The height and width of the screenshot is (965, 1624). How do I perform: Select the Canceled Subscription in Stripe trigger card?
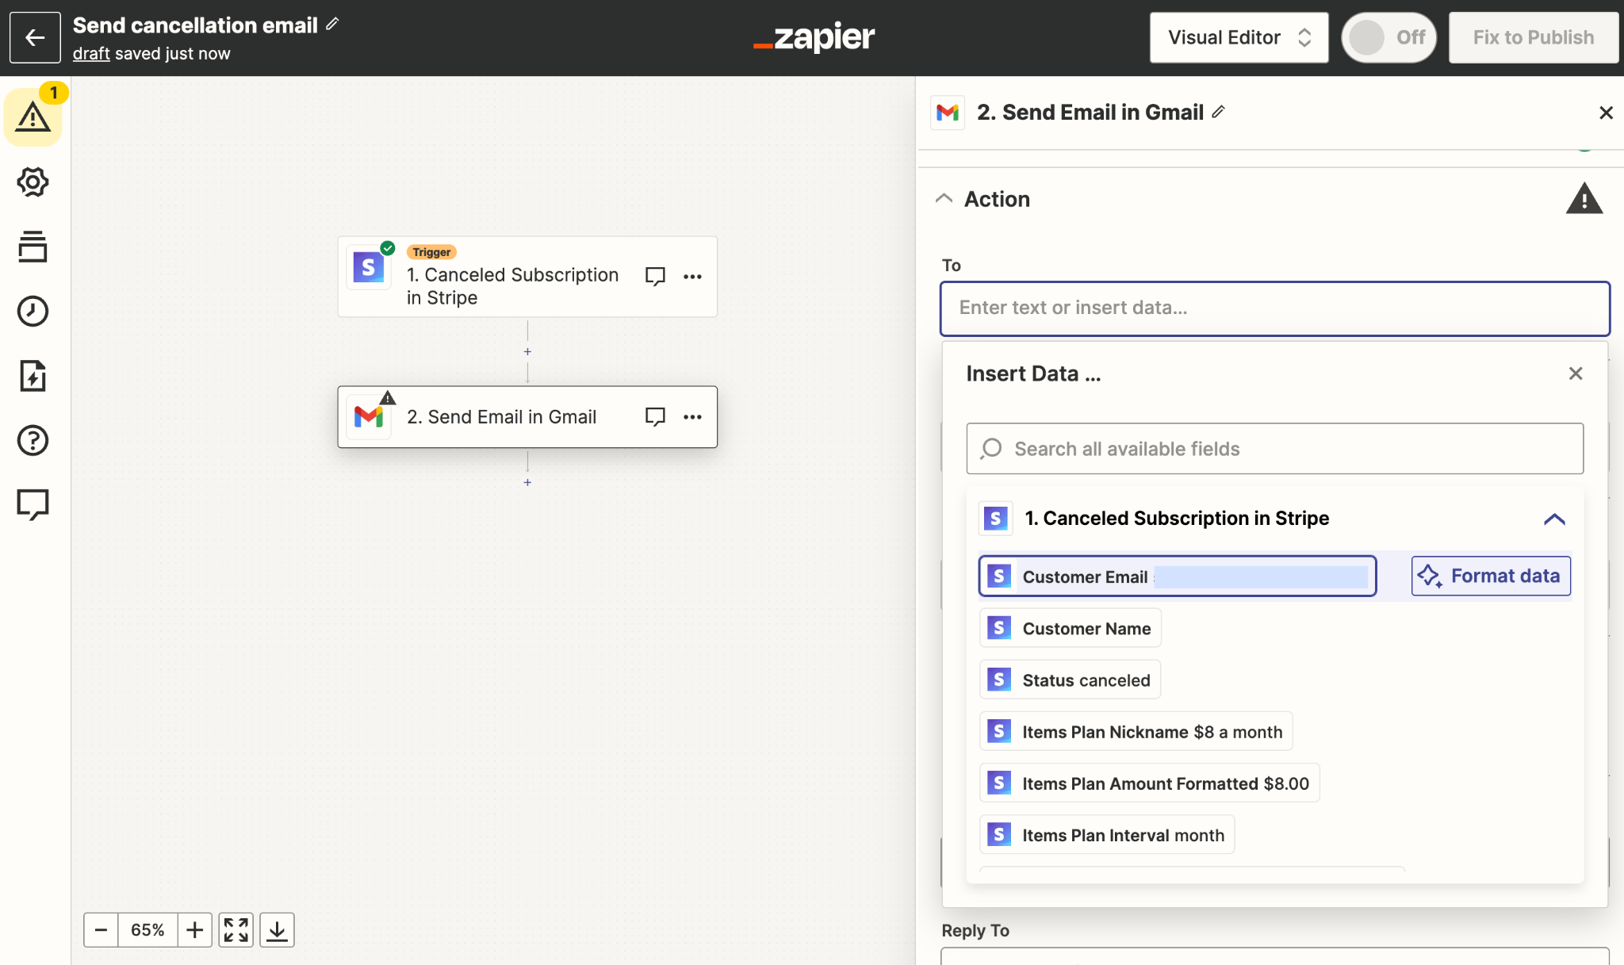(527, 277)
